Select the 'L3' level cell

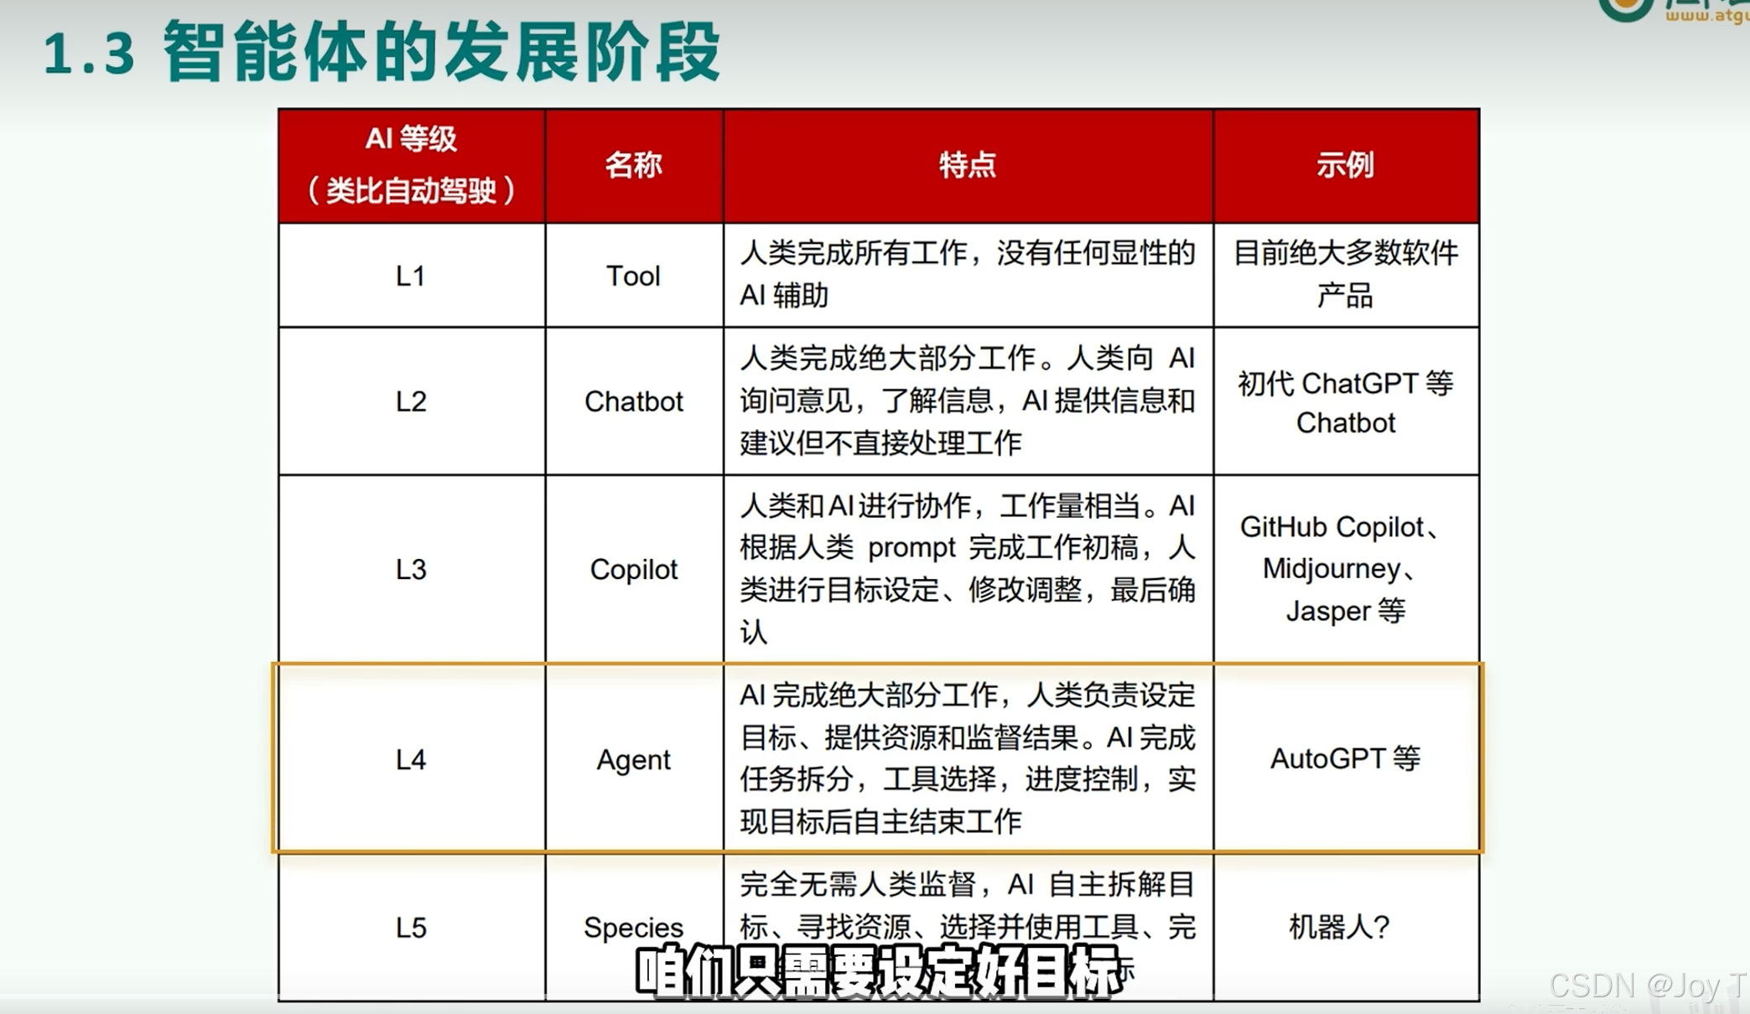411,569
